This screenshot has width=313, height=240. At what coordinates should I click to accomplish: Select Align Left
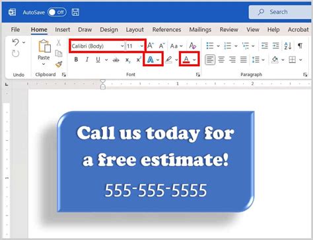pos(210,60)
